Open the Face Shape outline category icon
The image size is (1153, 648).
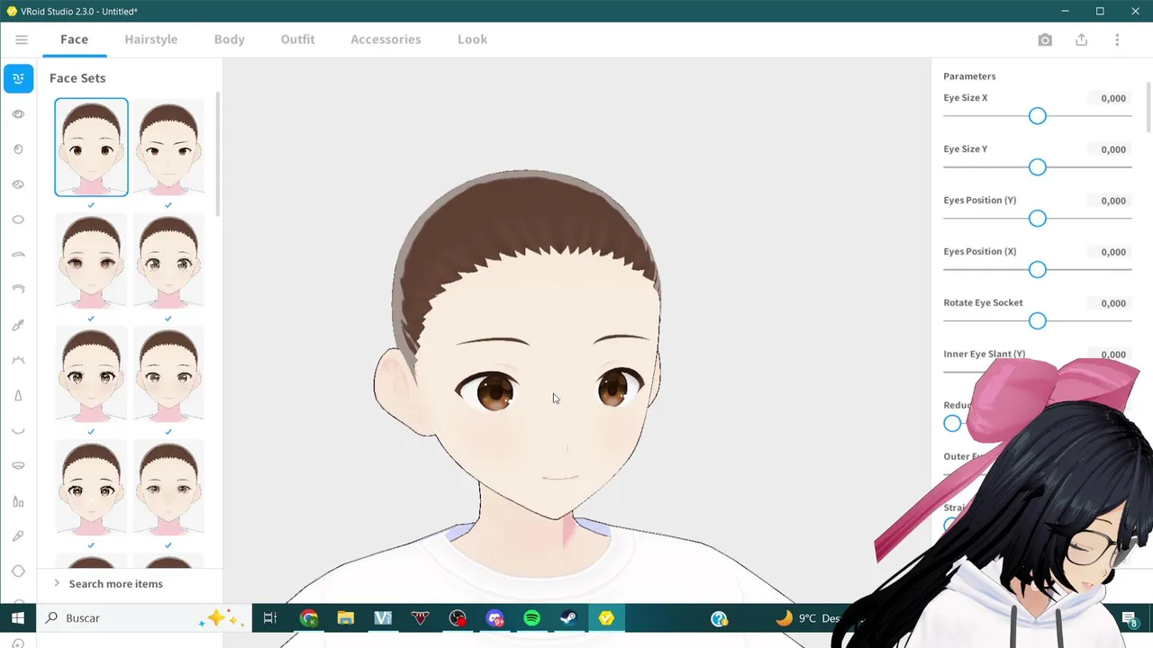point(18,571)
